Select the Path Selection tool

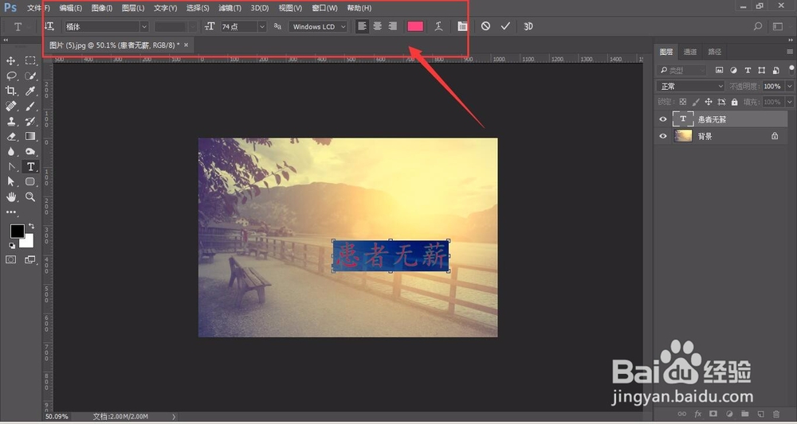click(10, 181)
